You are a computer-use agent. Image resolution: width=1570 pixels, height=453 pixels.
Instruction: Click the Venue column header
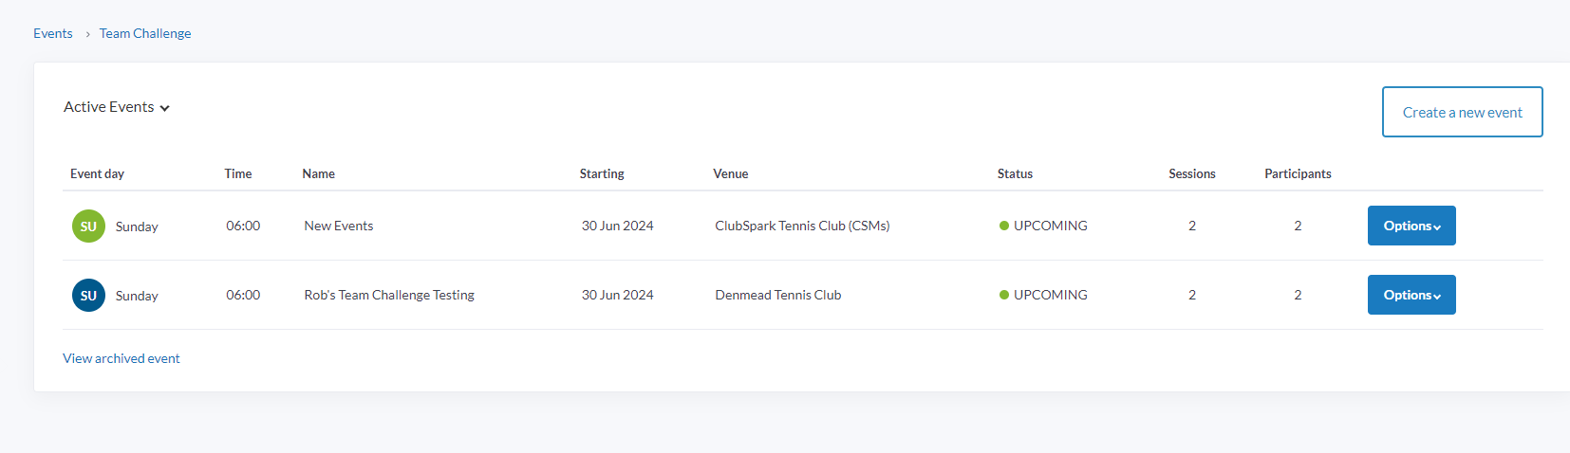point(731,173)
